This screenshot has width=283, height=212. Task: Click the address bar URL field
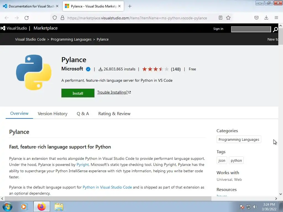[x=137, y=18]
